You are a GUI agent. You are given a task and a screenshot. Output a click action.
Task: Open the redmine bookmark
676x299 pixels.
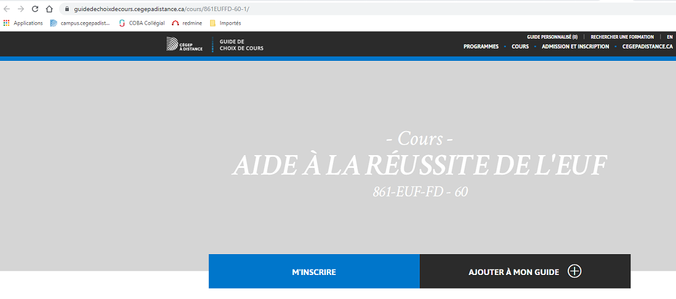187,23
